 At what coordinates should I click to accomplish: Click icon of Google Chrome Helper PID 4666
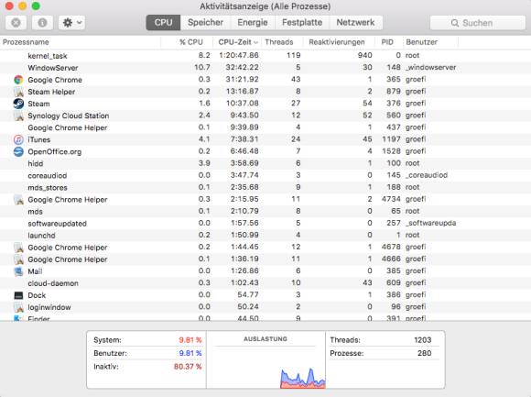(x=18, y=259)
